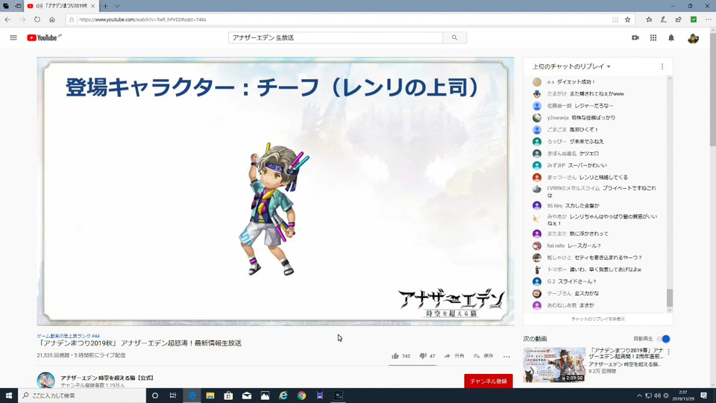Viewport: 716px width, 403px height.
Task: Show hidden tray icons chevron
Action: [639, 396]
